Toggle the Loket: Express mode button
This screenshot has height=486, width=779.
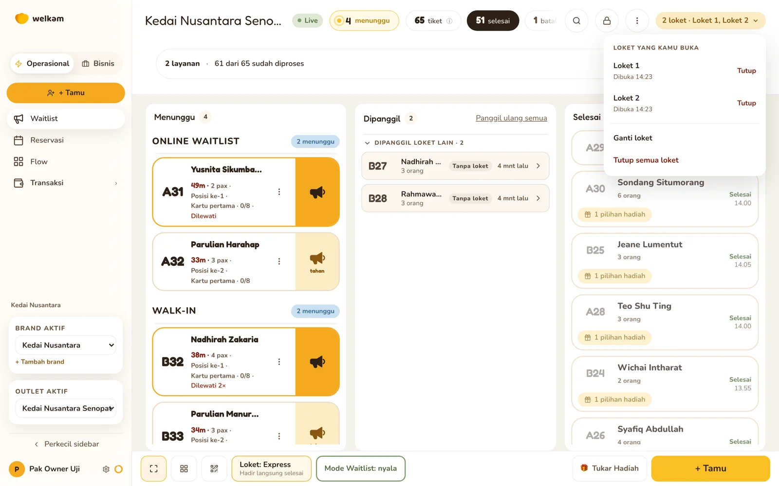(x=272, y=469)
